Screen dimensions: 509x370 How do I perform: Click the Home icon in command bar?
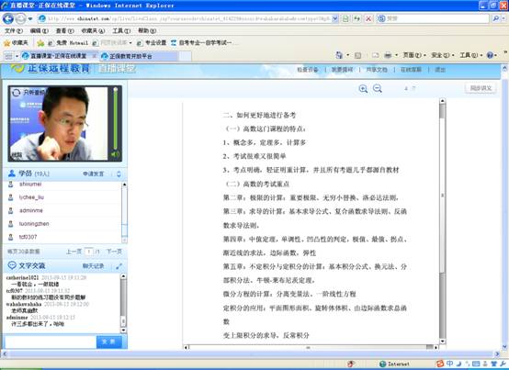(x=339, y=55)
